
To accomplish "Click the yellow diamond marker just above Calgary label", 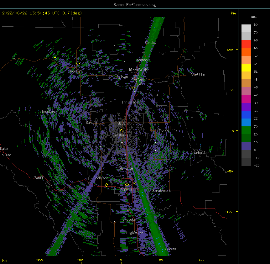I will pos(127,185).
